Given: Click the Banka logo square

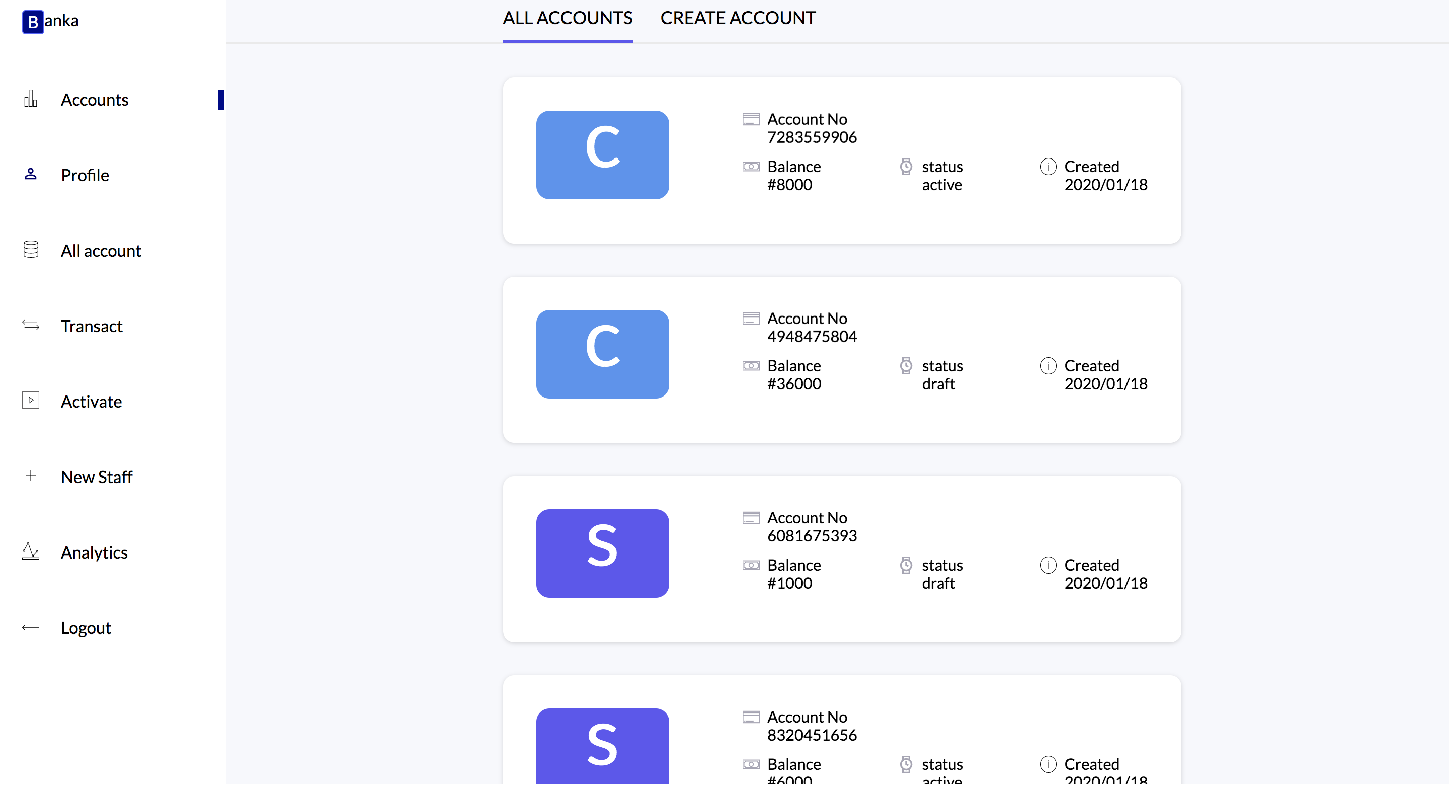Looking at the screenshot, I should point(32,21).
